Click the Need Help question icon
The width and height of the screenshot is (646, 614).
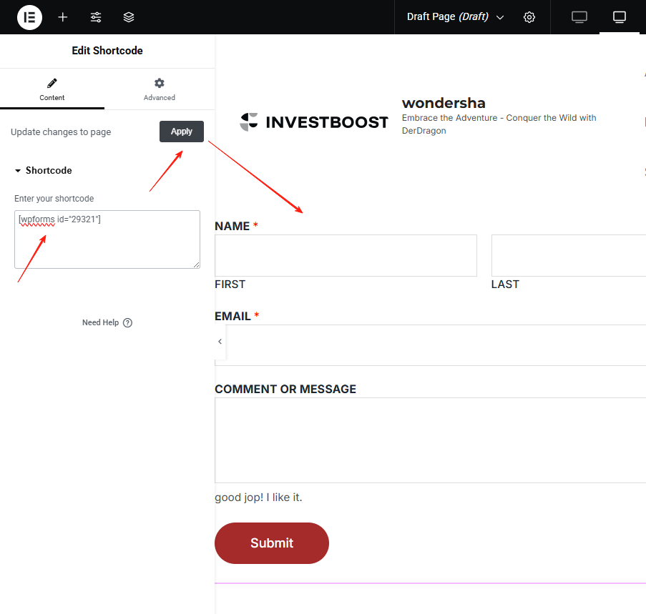(127, 322)
